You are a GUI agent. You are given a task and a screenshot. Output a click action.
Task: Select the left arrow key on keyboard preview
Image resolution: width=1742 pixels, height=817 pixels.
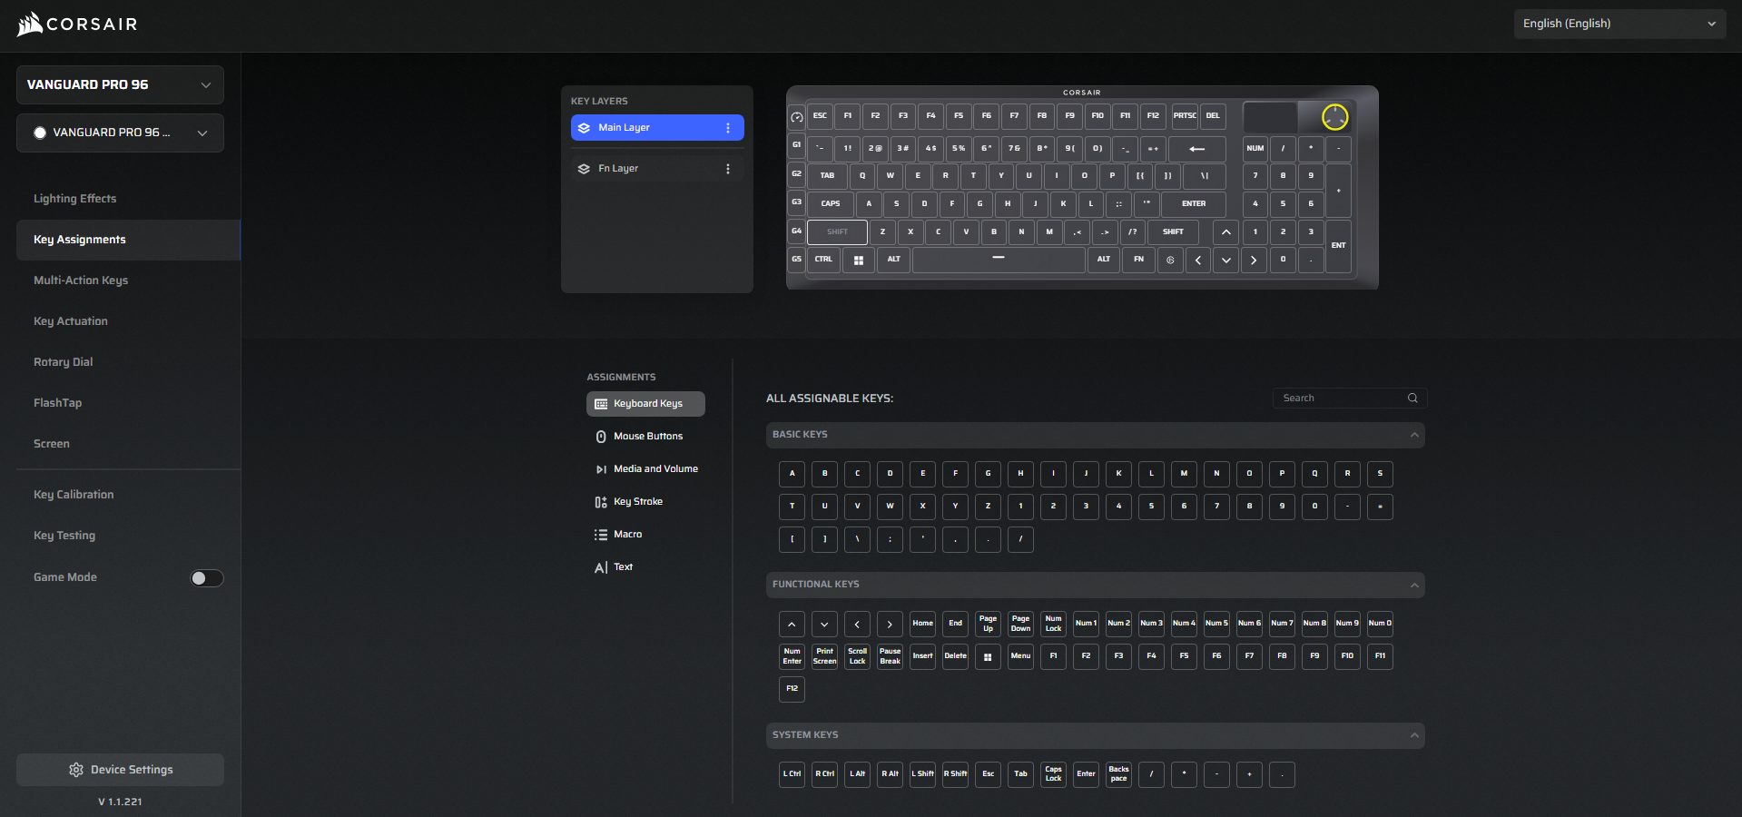coord(1198,261)
